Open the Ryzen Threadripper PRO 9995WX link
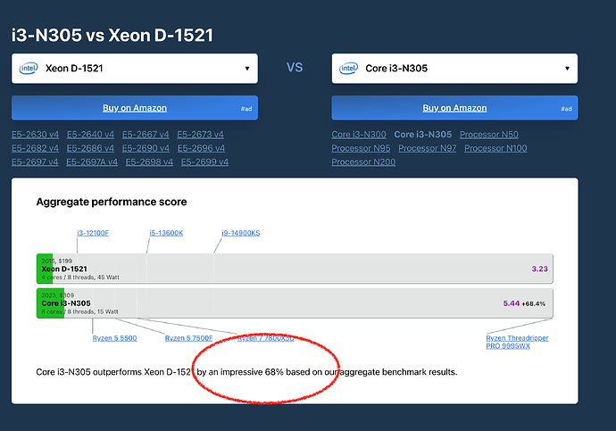Viewport: 616px width, 431px height. pyautogui.click(x=517, y=342)
